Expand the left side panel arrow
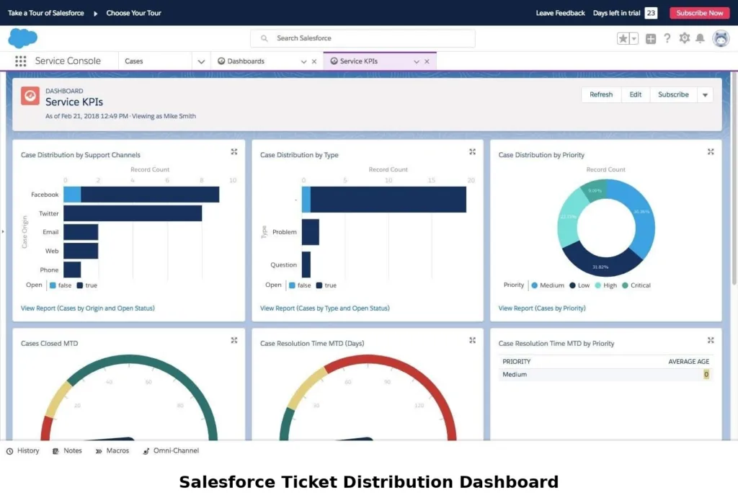Image resolution: width=738 pixels, height=498 pixels. (x=3, y=231)
